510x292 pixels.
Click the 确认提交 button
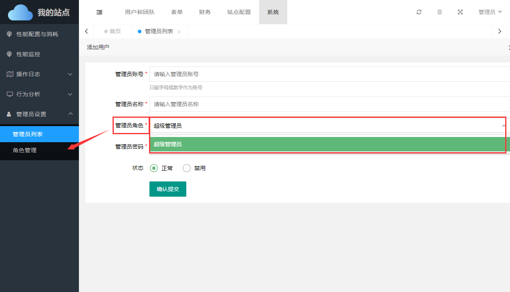click(x=167, y=189)
